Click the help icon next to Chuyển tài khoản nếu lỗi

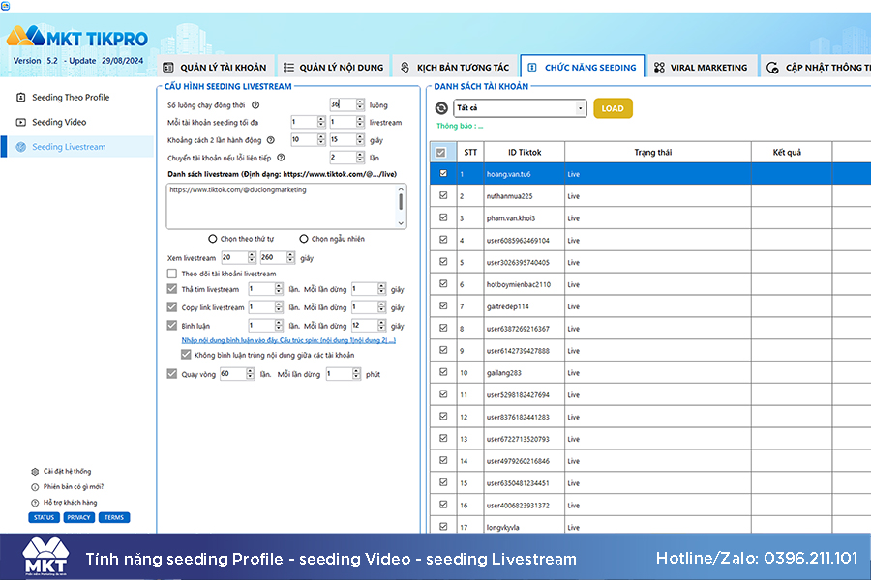[x=281, y=158]
